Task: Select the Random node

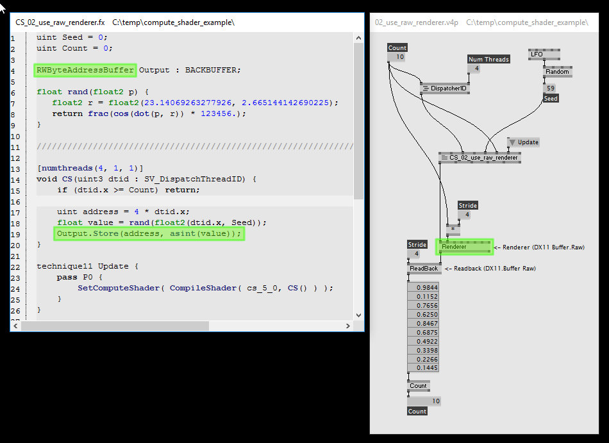Action: (x=556, y=72)
